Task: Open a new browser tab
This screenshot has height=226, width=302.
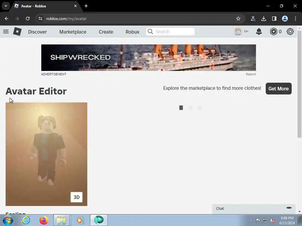Action: tap(86, 6)
